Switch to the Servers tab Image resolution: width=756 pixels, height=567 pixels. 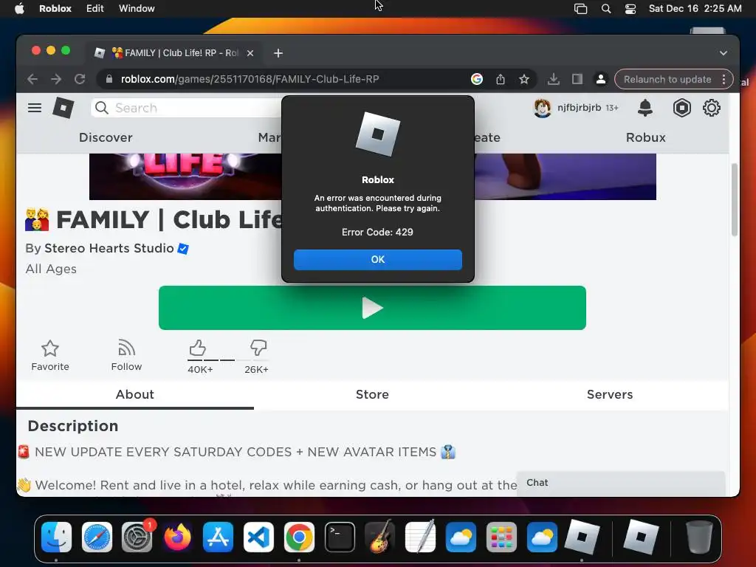[609, 394]
